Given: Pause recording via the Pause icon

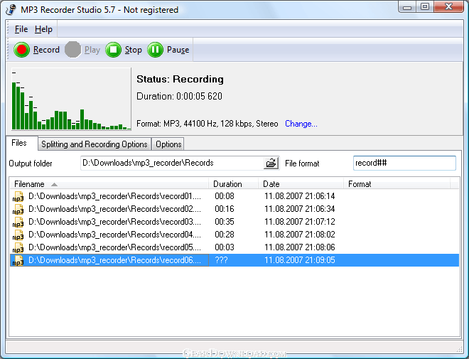Looking at the screenshot, I should click(x=155, y=50).
